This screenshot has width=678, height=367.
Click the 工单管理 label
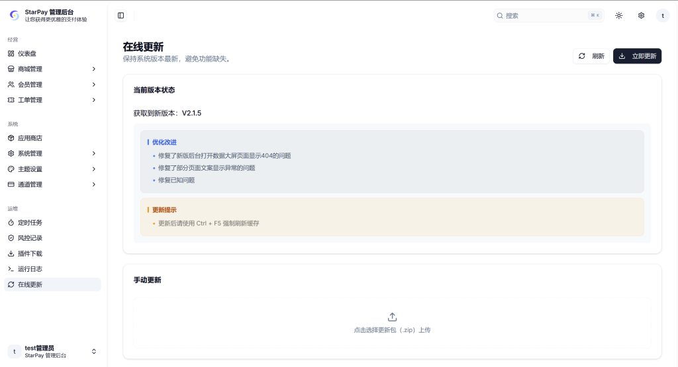click(x=30, y=100)
